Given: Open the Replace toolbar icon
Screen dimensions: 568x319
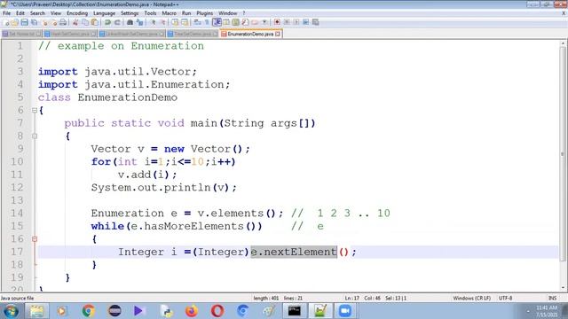Looking at the screenshot, I should (x=140, y=22).
